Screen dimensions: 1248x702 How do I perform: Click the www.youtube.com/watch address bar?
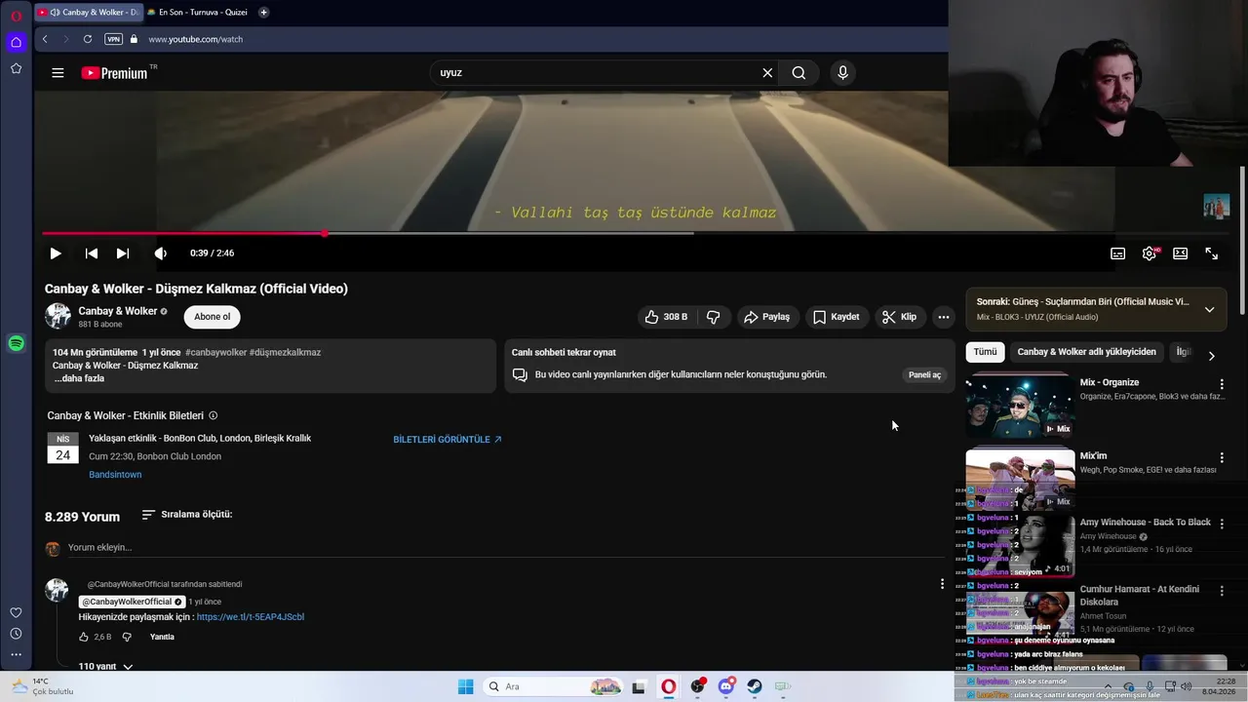point(196,39)
